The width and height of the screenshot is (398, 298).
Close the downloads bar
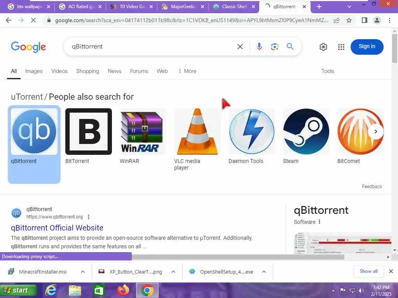click(x=391, y=271)
